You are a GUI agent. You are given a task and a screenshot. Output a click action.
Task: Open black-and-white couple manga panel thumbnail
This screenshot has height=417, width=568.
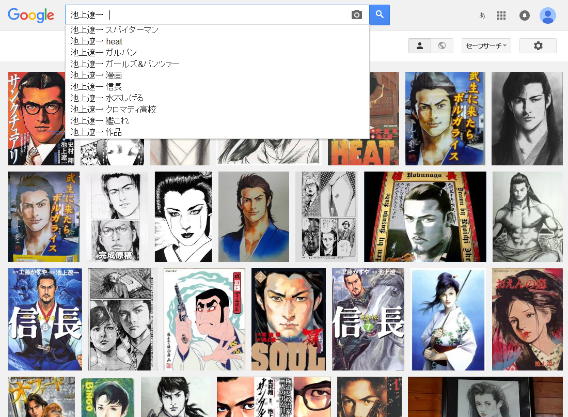point(123,319)
